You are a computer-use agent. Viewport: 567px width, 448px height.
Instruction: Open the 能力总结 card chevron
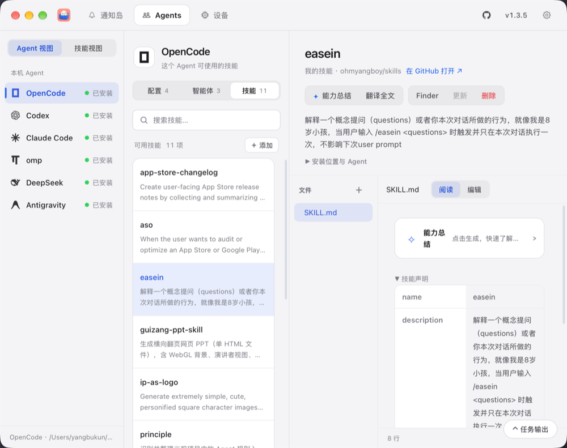tap(535, 238)
